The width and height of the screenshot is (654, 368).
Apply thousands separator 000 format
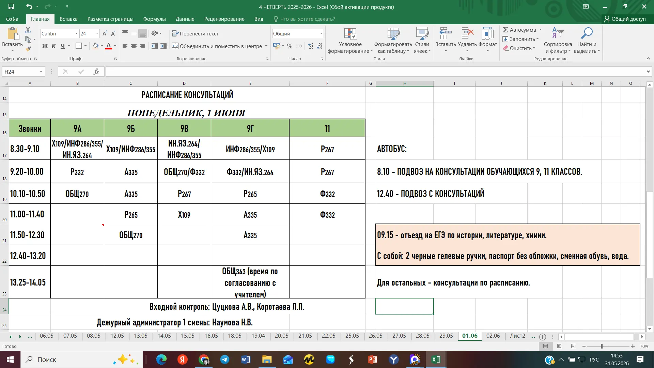[x=298, y=46]
